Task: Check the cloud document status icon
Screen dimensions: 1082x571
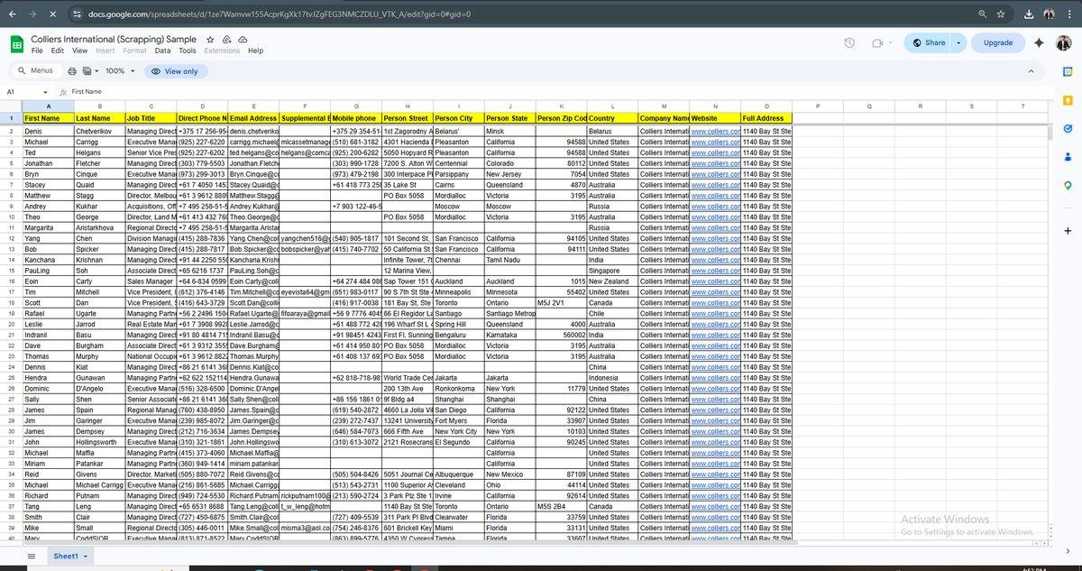Action: point(243,40)
